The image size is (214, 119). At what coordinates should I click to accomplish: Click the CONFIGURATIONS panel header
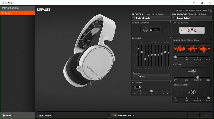tap(18, 8)
